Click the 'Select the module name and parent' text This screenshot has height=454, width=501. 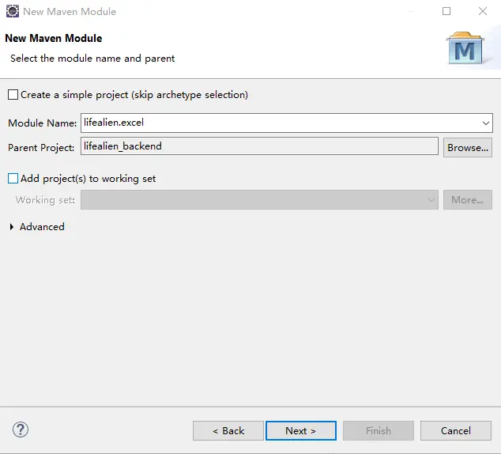pyautogui.click(x=92, y=59)
